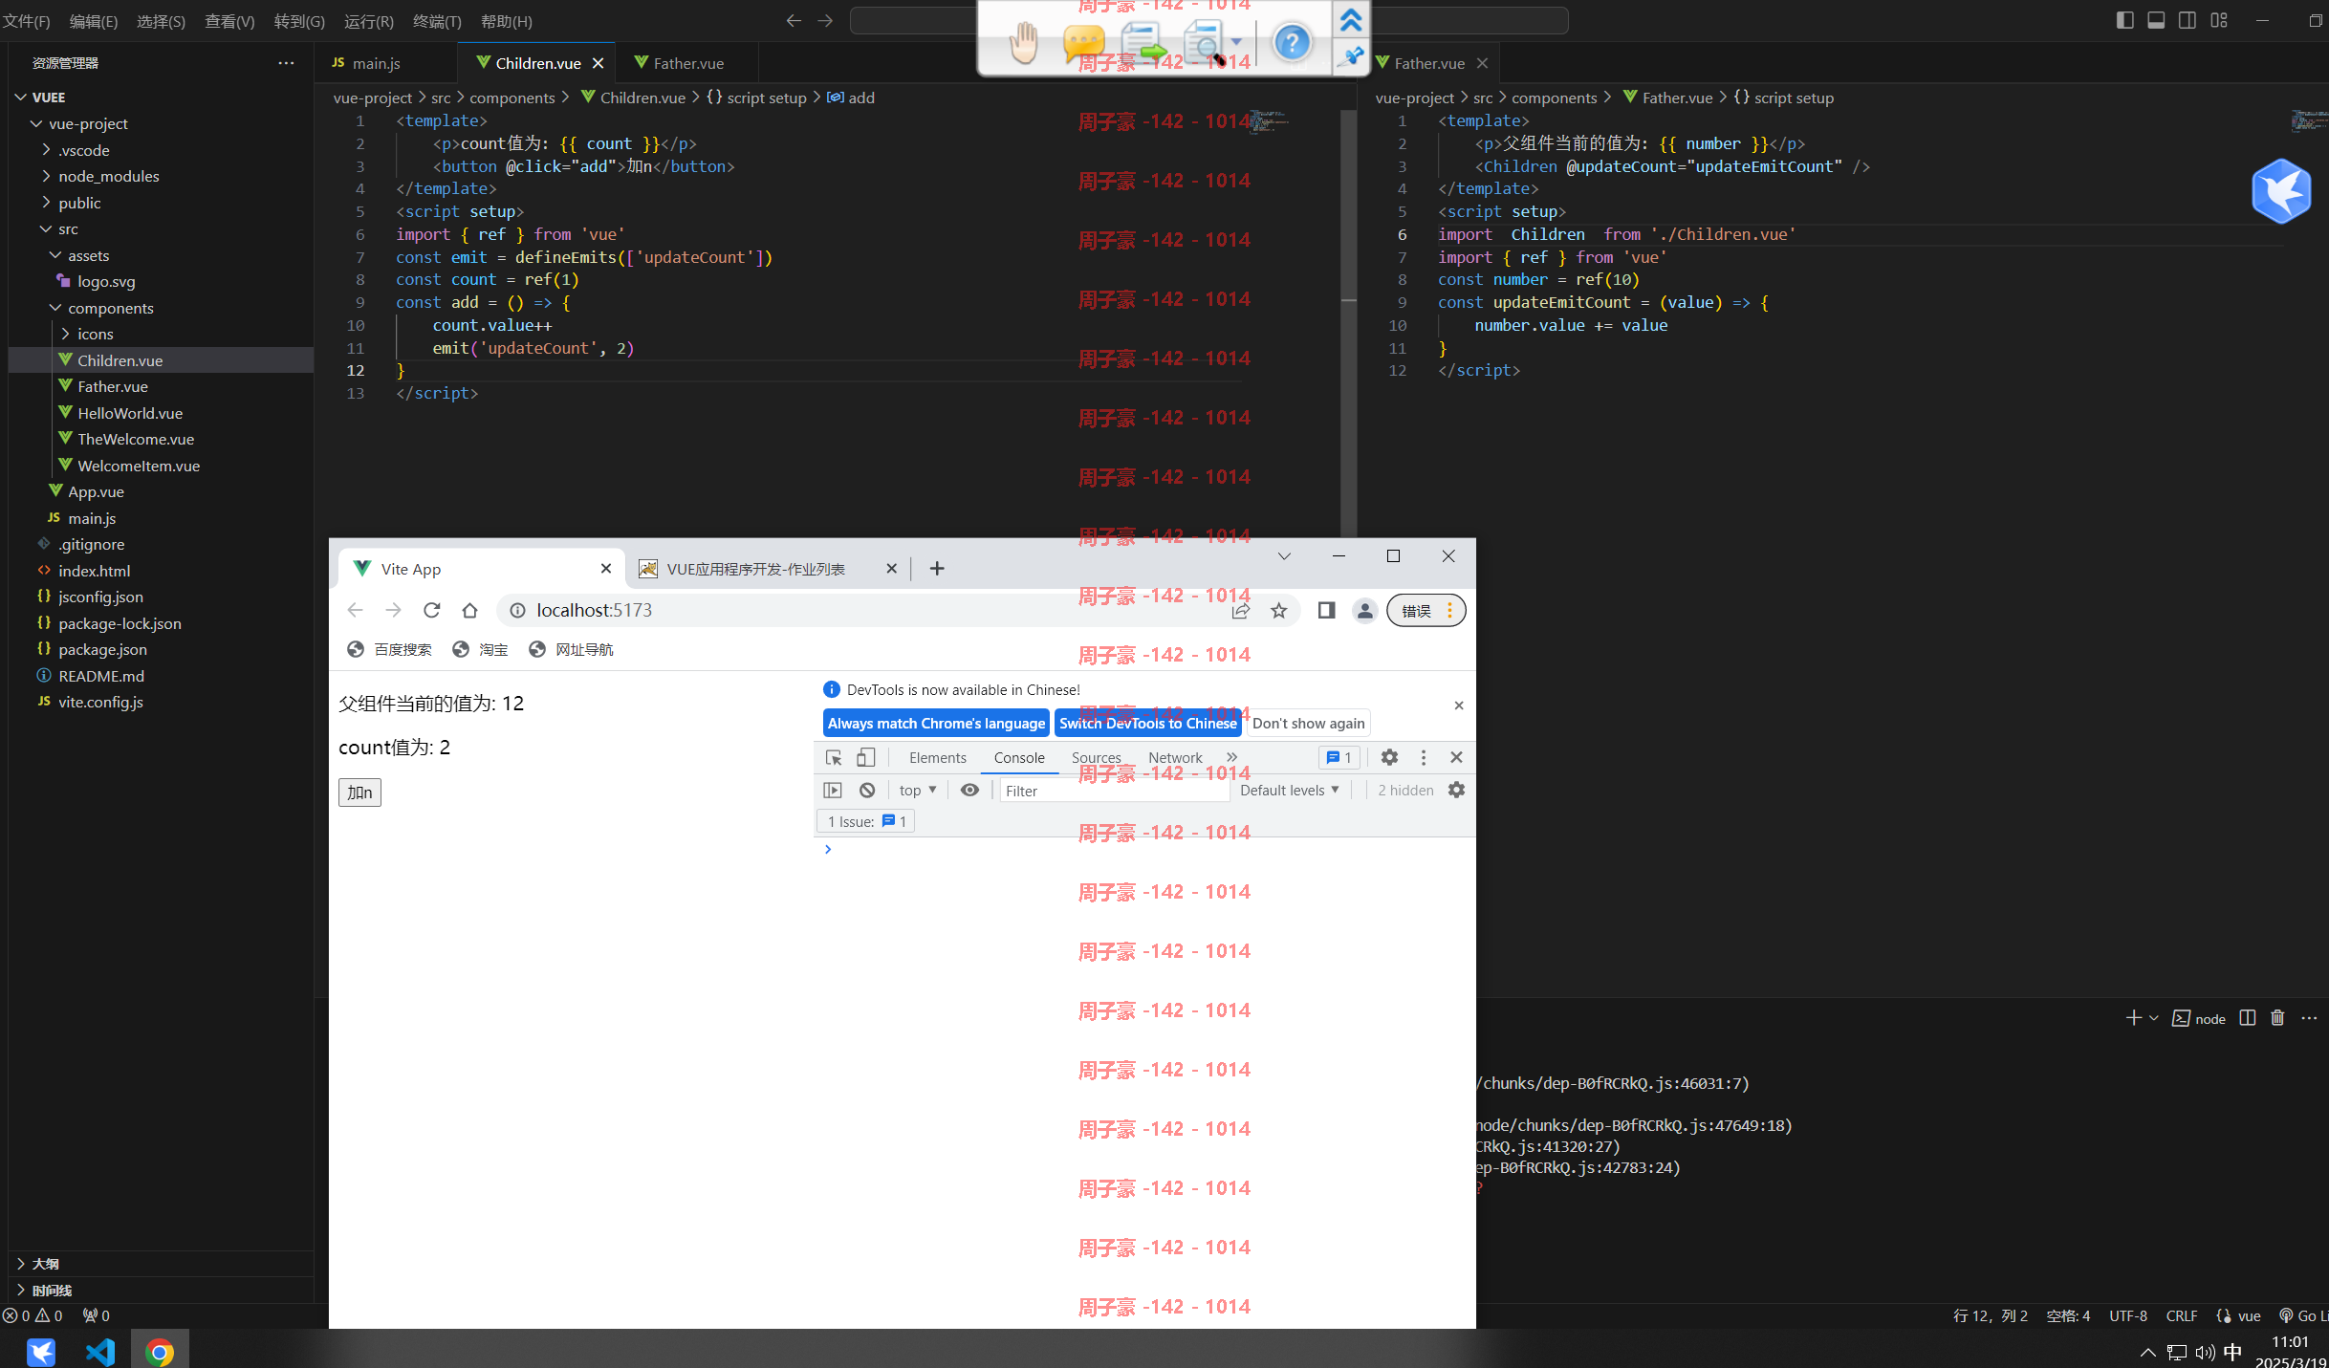The height and width of the screenshot is (1368, 2329).
Task: Collapse the components folder
Action: (161, 308)
